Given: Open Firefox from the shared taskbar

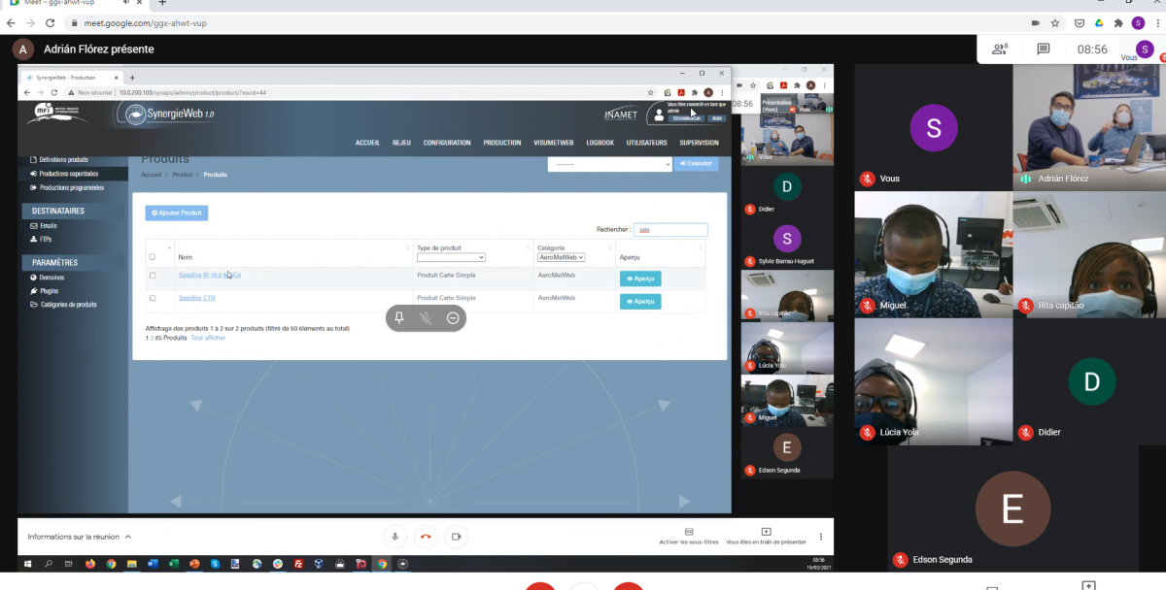Looking at the screenshot, I should (90, 563).
